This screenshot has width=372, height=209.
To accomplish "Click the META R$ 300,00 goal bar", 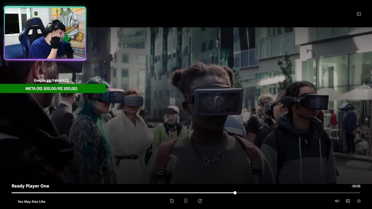I will tap(53, 89).
